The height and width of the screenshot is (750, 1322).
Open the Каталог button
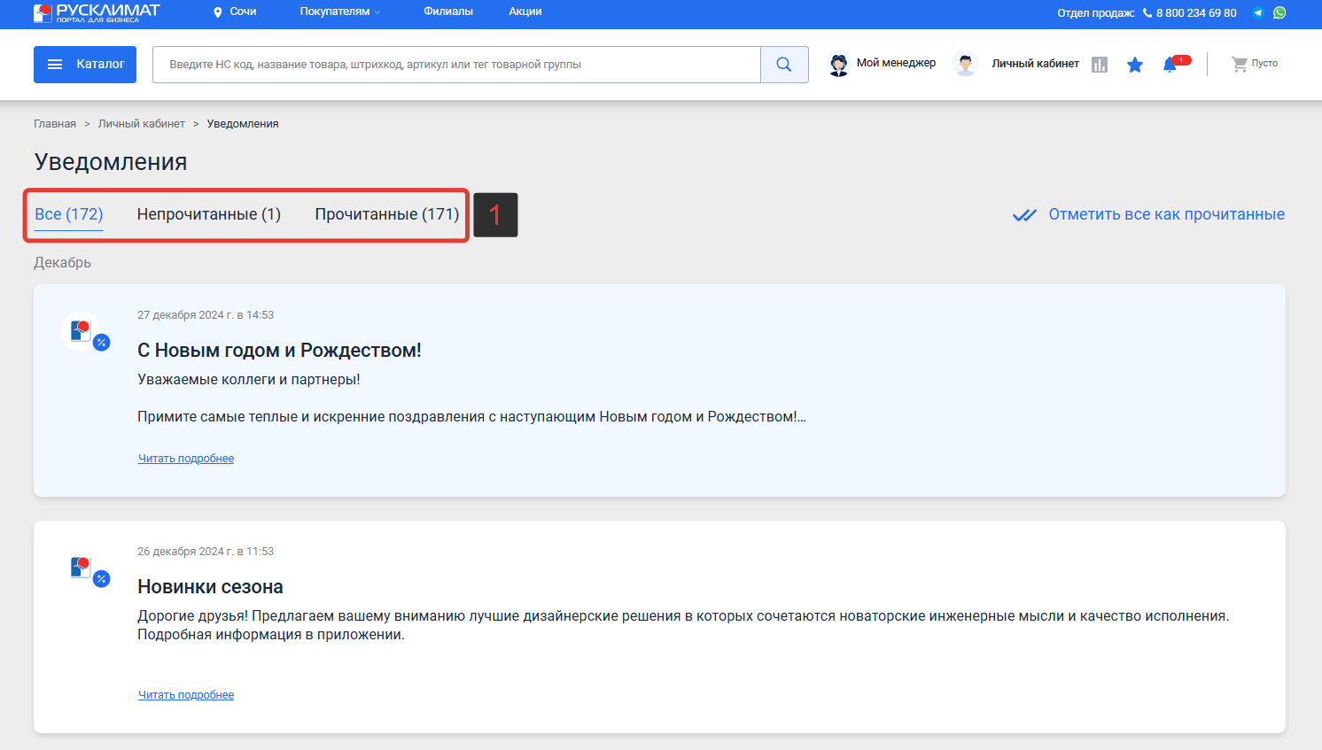tap(85, 65)
